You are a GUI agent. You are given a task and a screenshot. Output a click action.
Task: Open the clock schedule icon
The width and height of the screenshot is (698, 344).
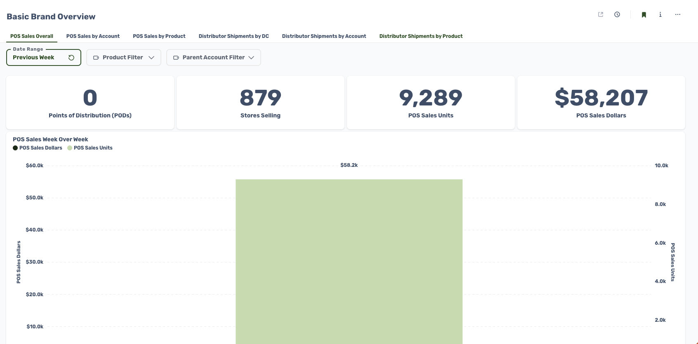click(617, 14)
